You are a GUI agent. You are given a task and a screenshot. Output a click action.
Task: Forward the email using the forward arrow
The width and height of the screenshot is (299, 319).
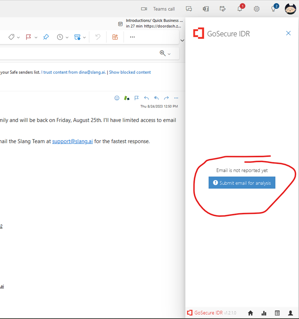tap(166, 98)
